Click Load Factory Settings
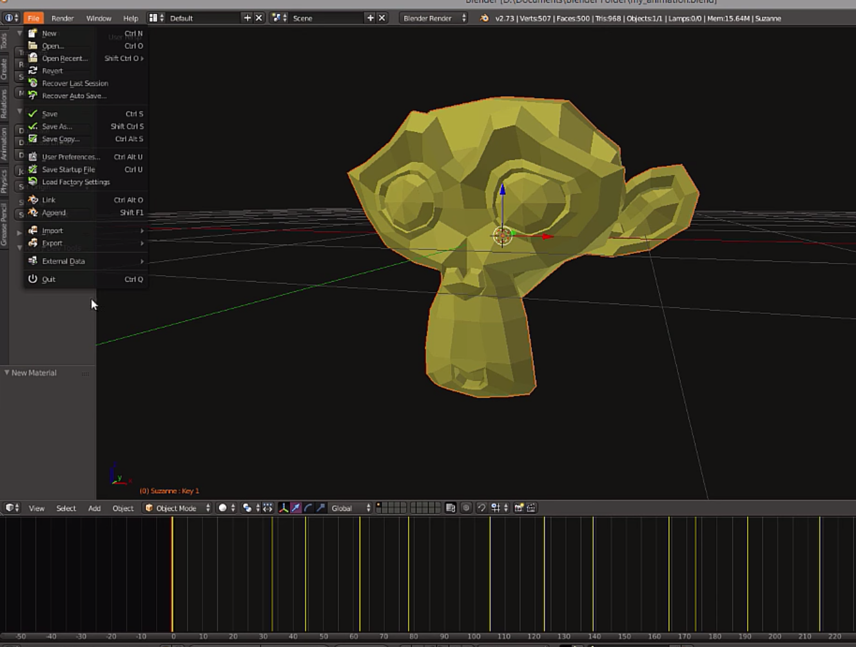This screenshot has height=647, width=856. [86, 182]
